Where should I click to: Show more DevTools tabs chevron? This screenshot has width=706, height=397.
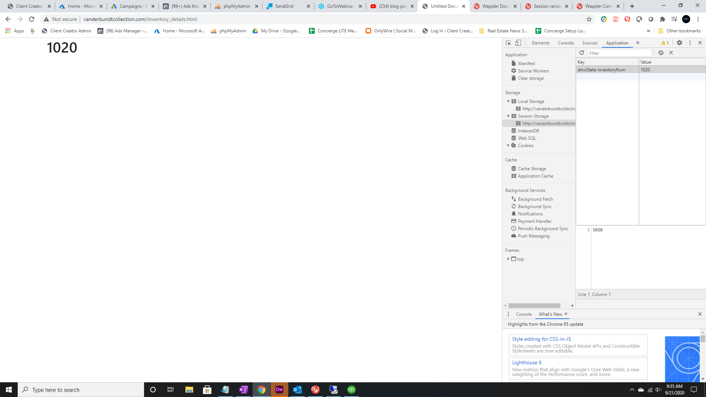point(638,43)
